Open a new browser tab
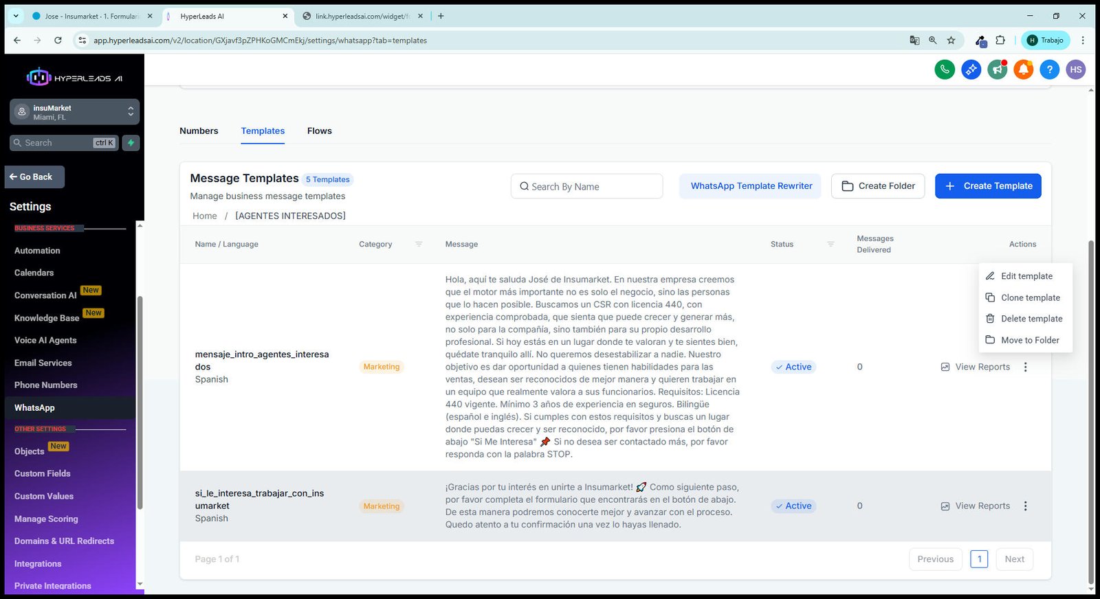1100x599 pixels. tap(441, 16)
